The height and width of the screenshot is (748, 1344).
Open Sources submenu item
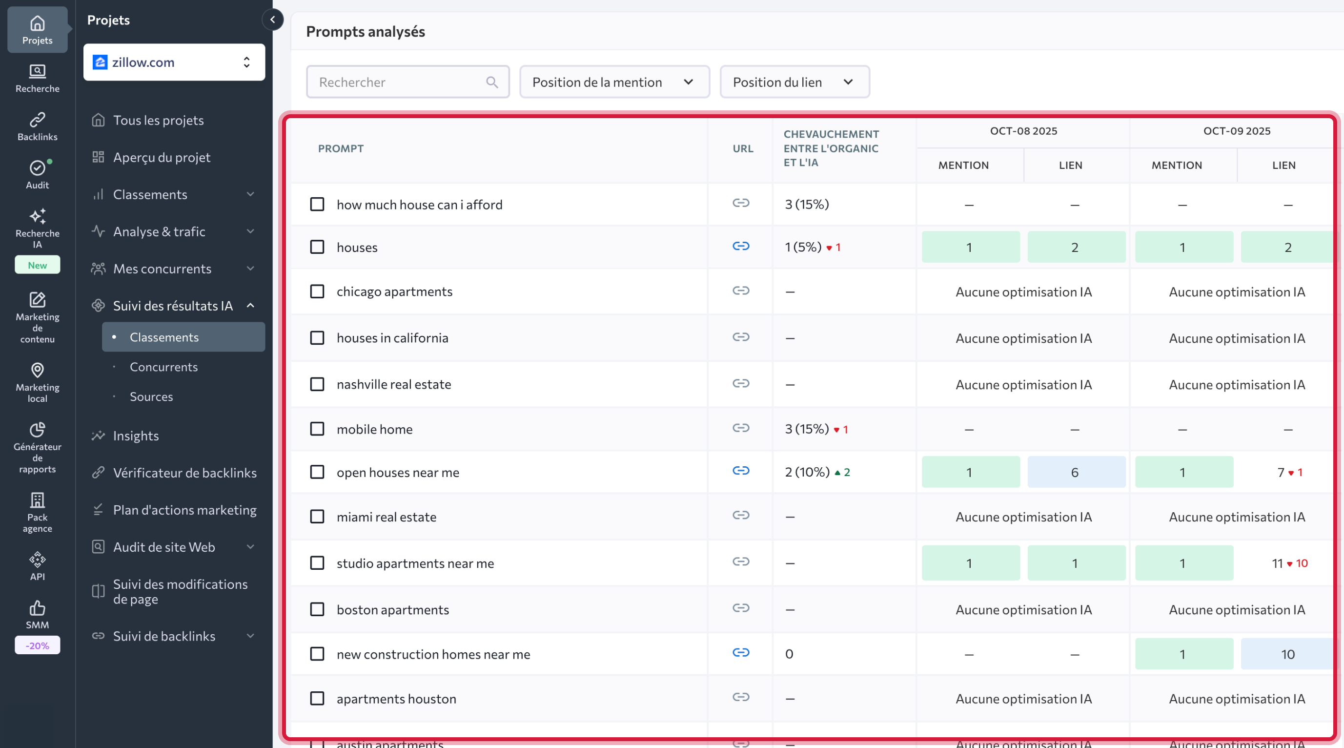point(151,397)
